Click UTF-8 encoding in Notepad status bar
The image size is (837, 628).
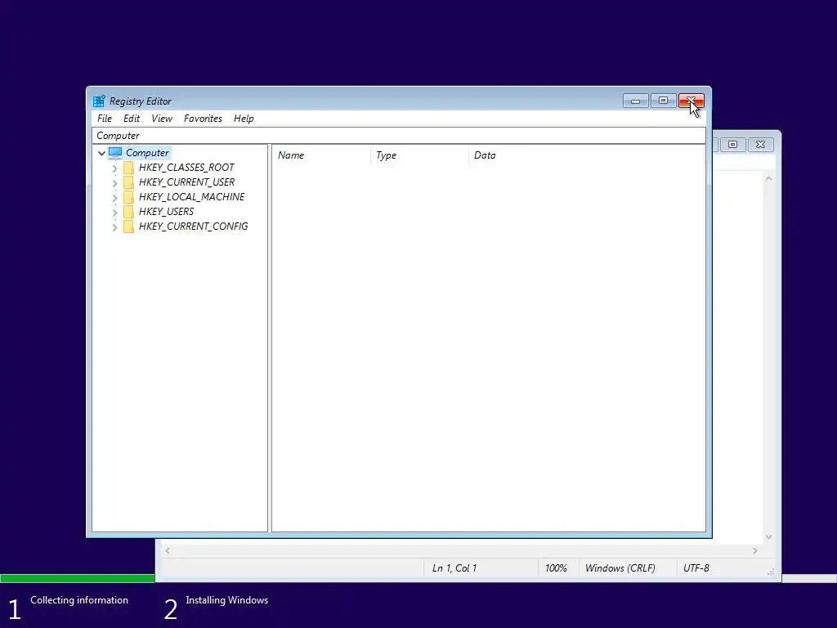pos(696,568)
